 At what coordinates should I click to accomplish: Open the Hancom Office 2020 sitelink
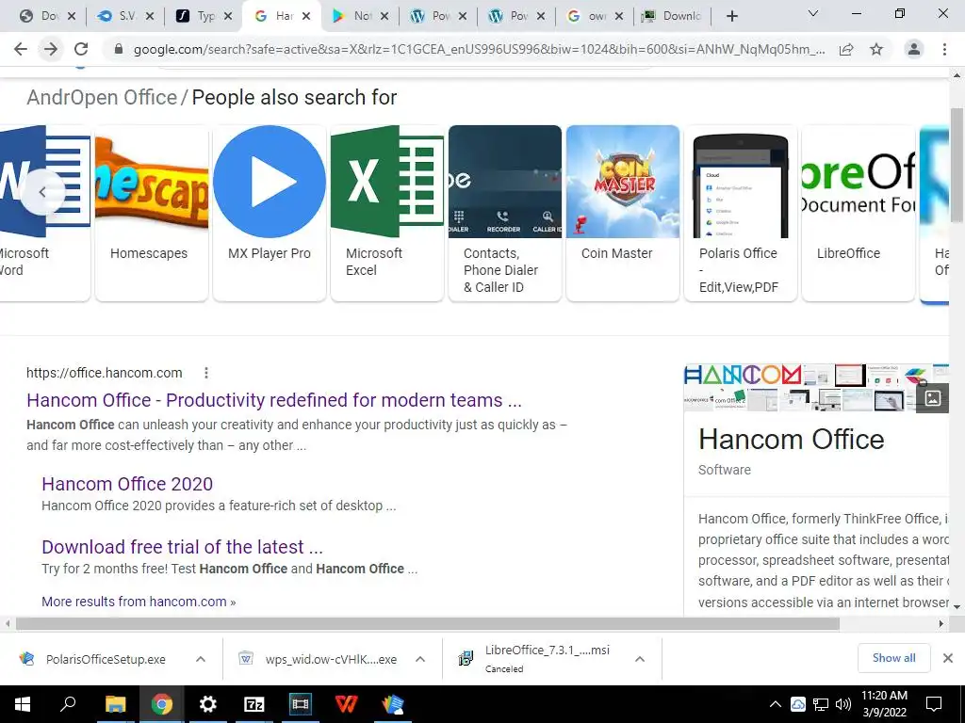(x=127, y=484)
